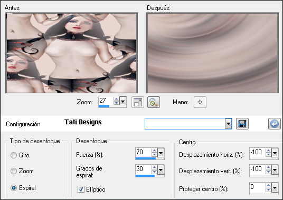Open Desplazamiento horiz. dropdown slider
The width and height of the screenshot is (283, 200).
click(x=275, y=153)
